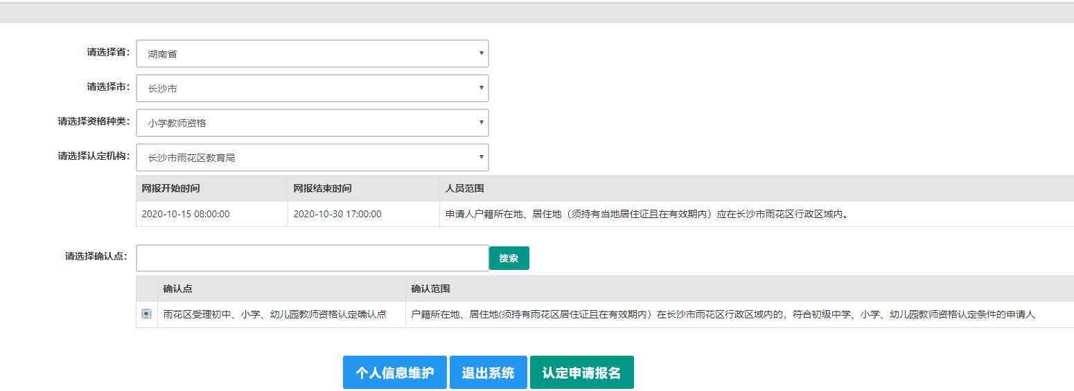The width and height of the screenshot is (1074, 391).
Task: Click the confirmation range text starting with 户籍所在地
Action: click(x=722, y=314)
